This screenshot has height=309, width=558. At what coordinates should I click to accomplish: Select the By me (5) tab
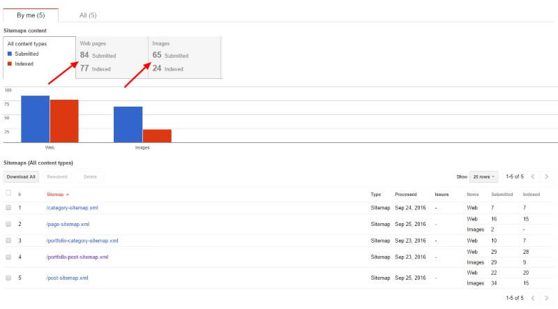pos(31,15)
